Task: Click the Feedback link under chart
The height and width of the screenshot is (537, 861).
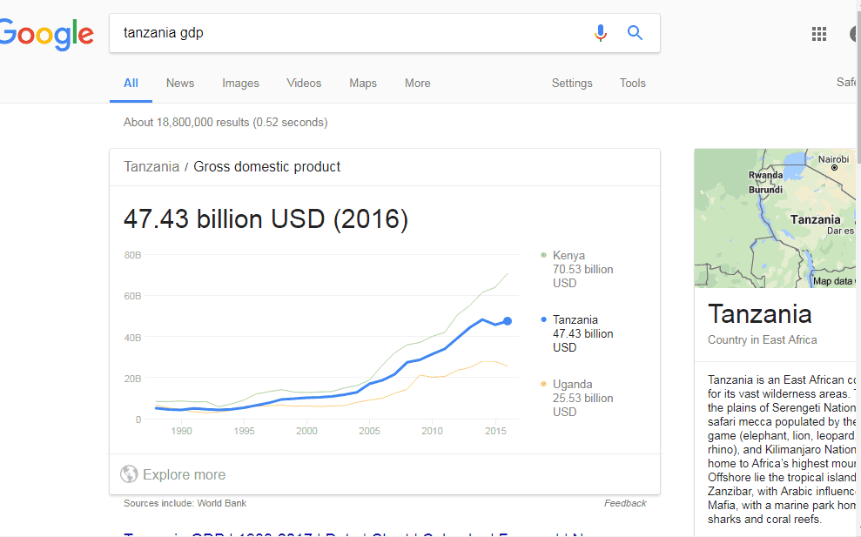Action: tap(625, 503)
